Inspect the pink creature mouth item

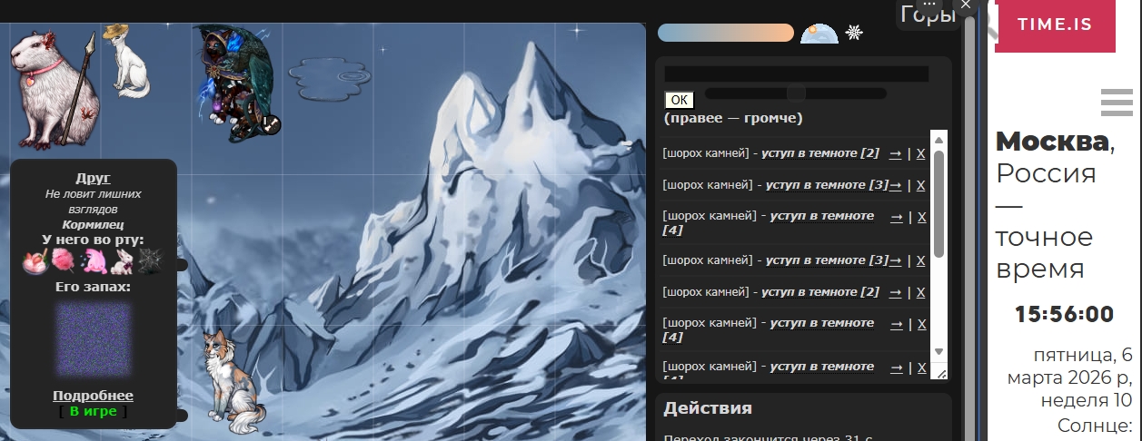pos(93,261)
